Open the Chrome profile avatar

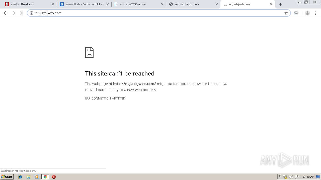[307, 13]
